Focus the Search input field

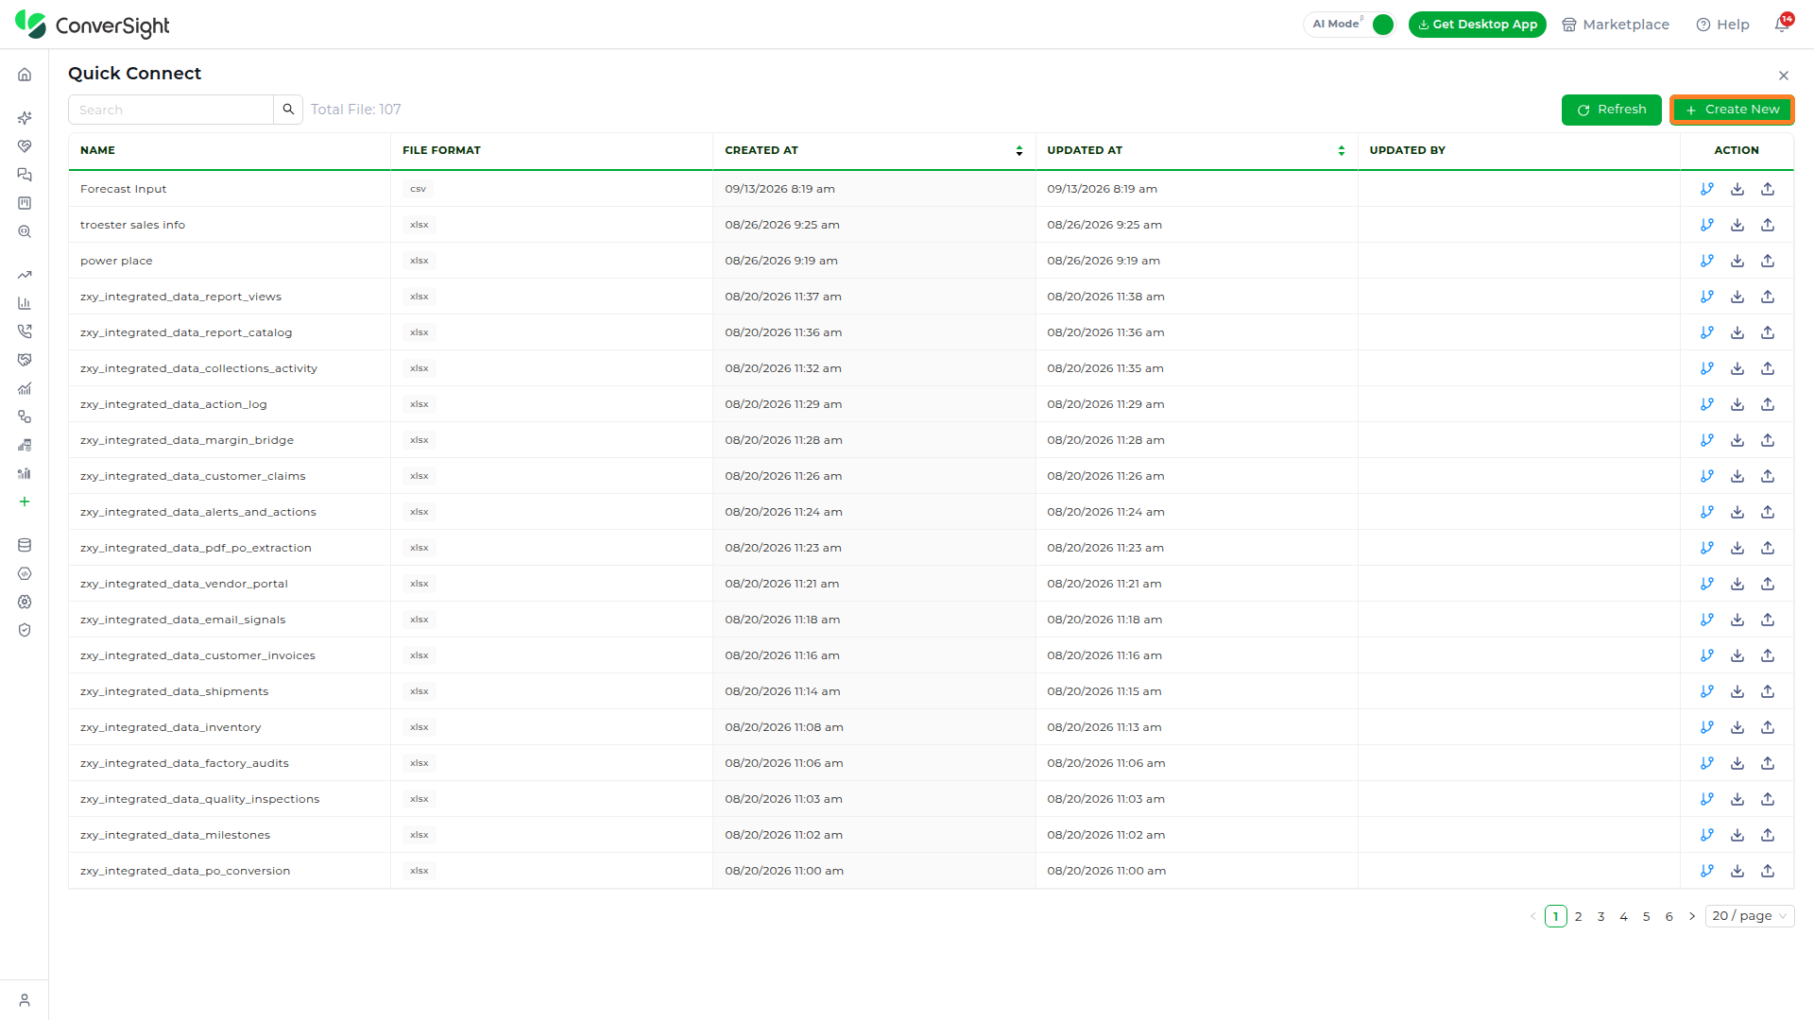[x=171, y=110]
